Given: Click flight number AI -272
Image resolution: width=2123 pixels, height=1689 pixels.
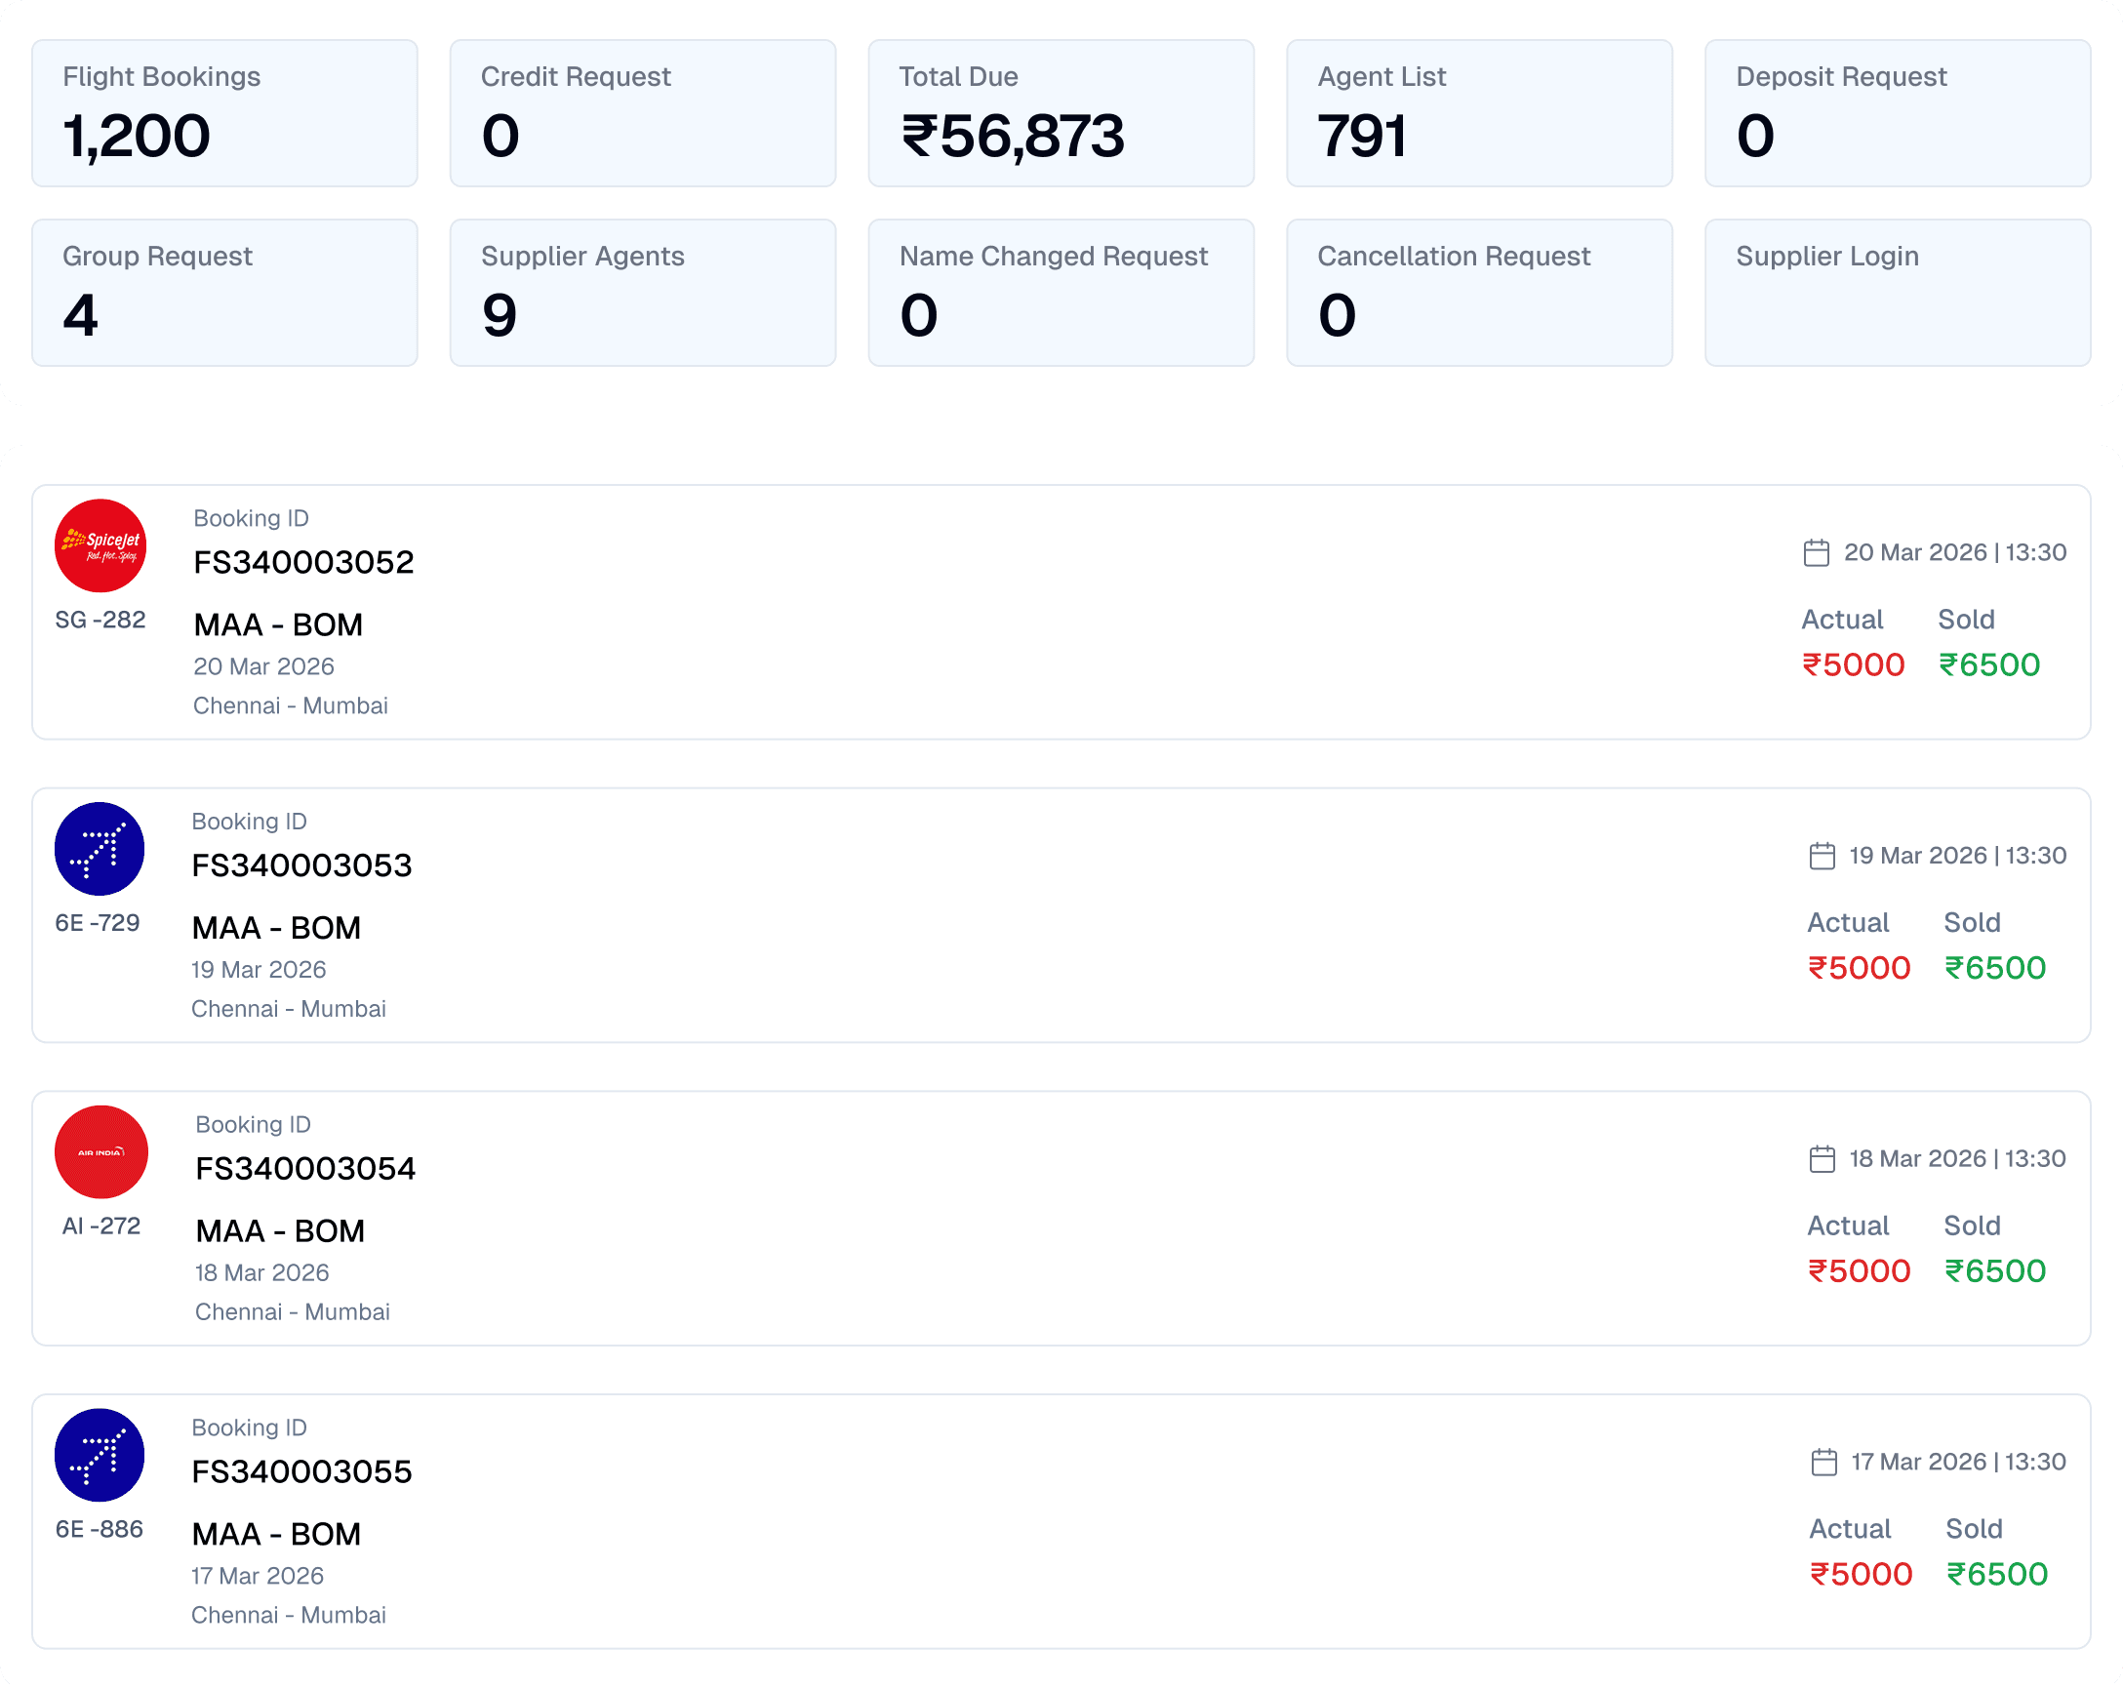Looking at the screenshot, I should coord(101,1227).
